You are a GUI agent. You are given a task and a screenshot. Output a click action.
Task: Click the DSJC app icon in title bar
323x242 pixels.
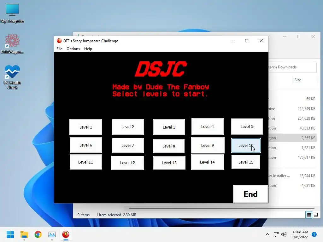59,41
